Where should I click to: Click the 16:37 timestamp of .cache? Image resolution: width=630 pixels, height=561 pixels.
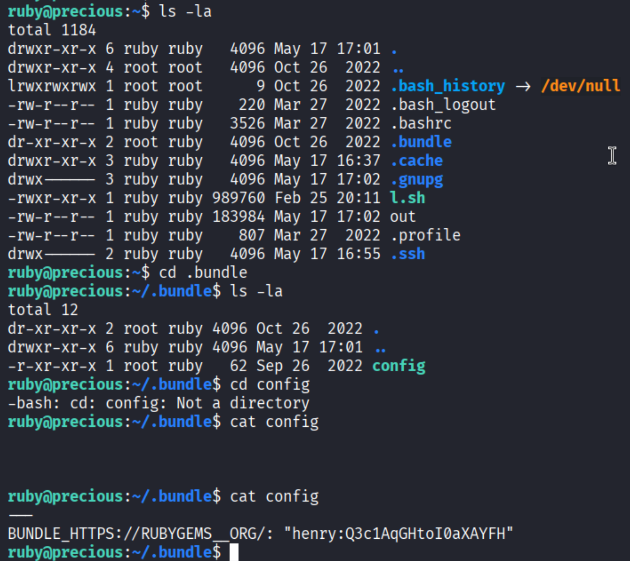[x=358, y=161]
